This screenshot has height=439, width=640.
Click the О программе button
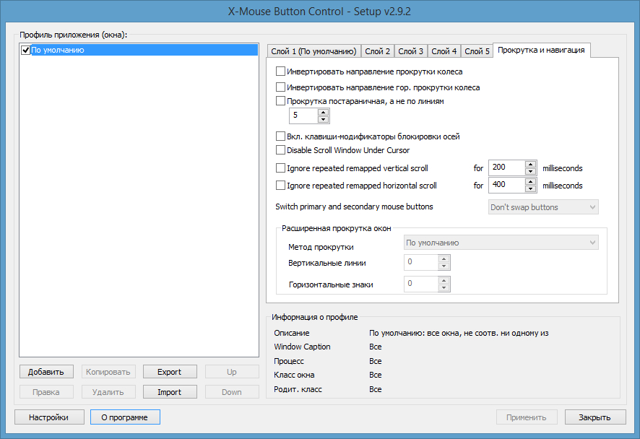124,417
